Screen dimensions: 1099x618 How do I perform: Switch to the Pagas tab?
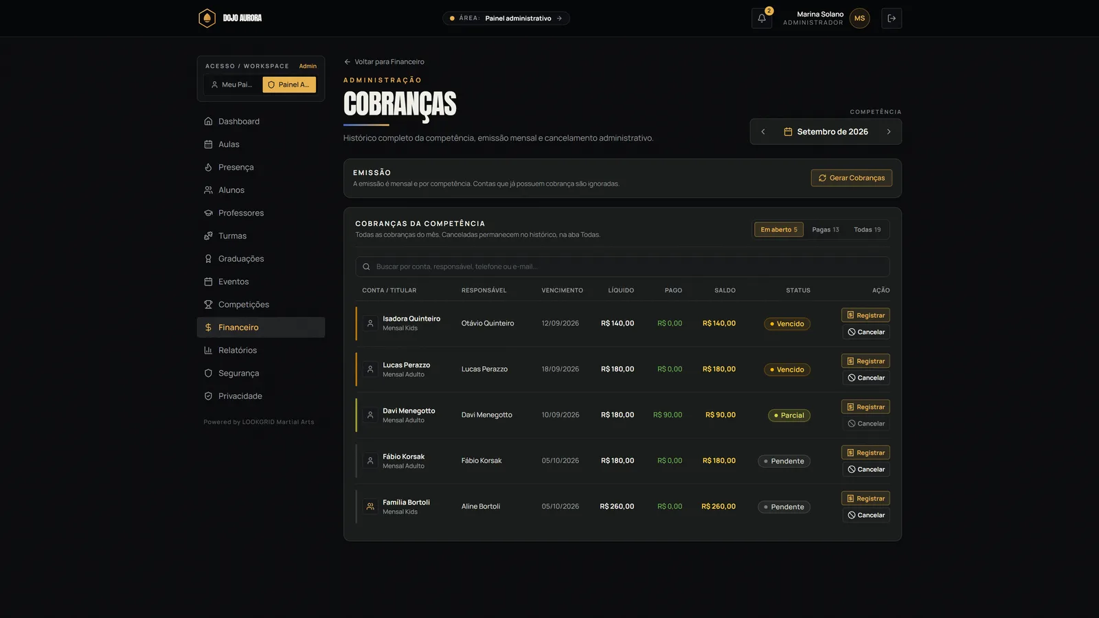tap(826, 229)
